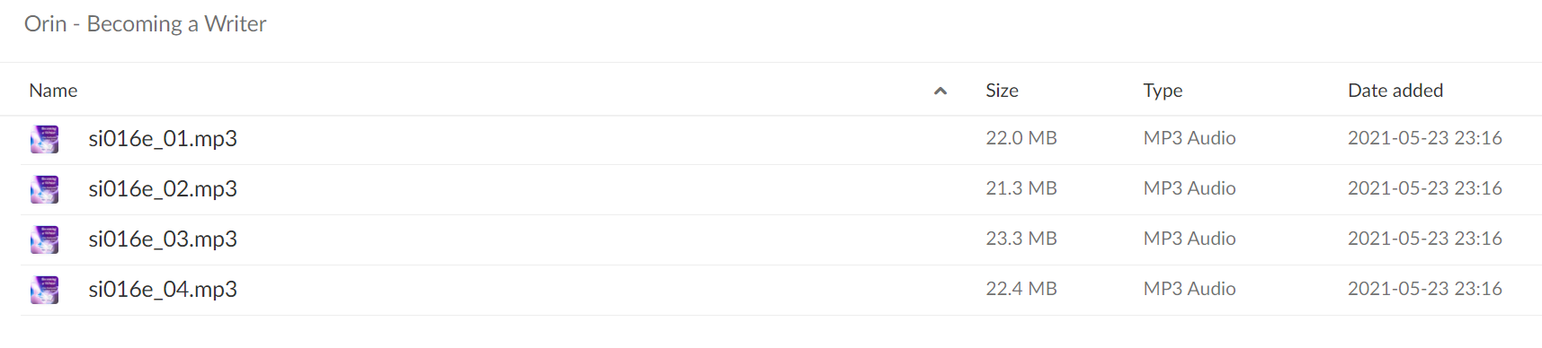Click the 21.3 MB size value
The height and width of the screenshot is (348, 1542).
click(1021, 188)
